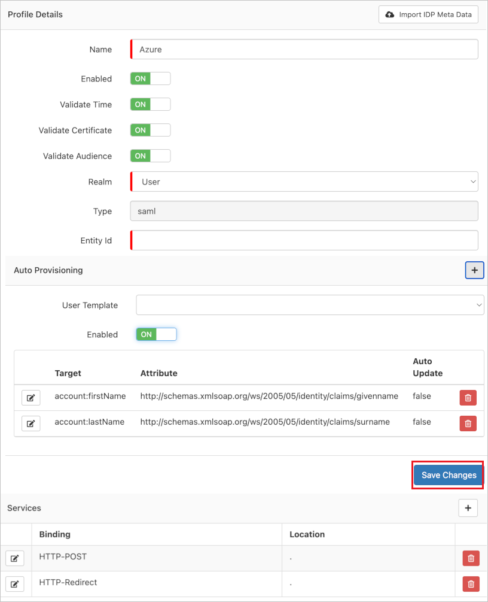Add a new service with plus icon
The height and width of the screenshot is (602, 488).
pos(468,508)
